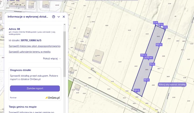Click the 34 m bottom edge label

coord(137,90)
